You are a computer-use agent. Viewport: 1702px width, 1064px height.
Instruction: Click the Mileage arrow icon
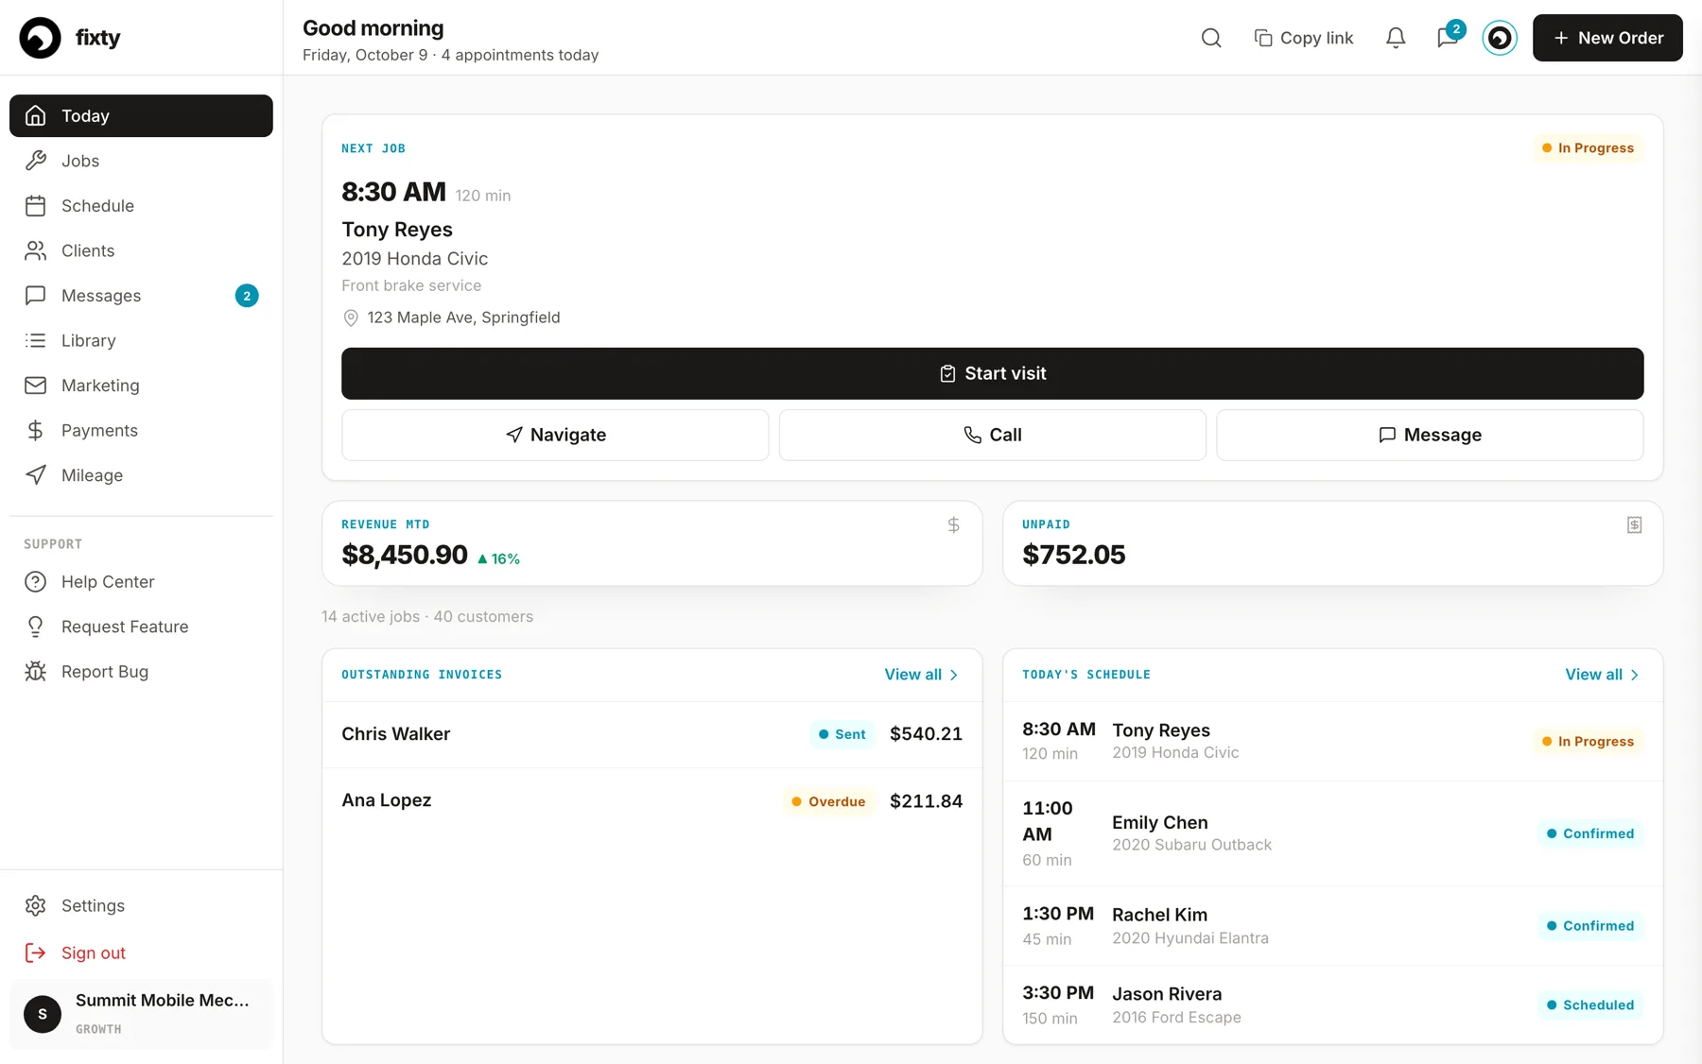[36, 475]
